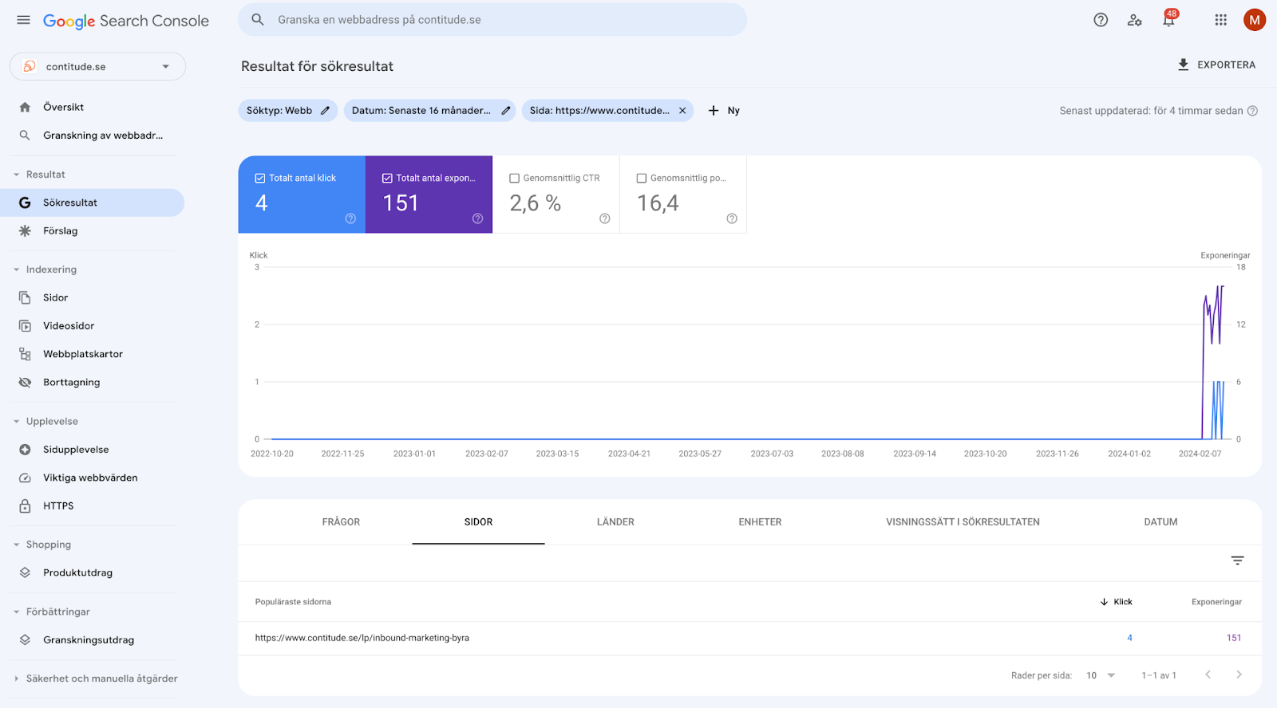Open the contitude.se property dropdown
Viewport: 1277px width, 708px height.
[97, 66]
